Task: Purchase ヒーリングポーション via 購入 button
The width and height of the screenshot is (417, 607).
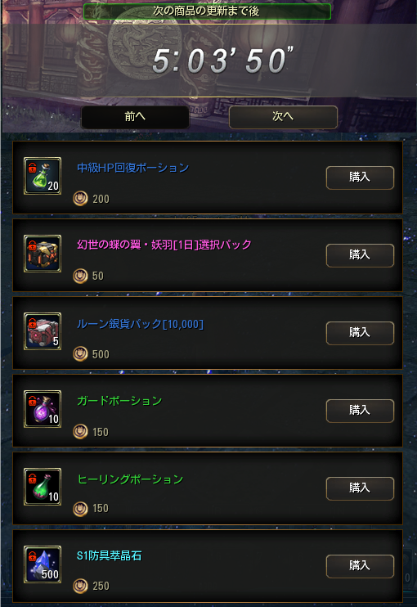Action: pyautogui.click(x=360, y=488)
